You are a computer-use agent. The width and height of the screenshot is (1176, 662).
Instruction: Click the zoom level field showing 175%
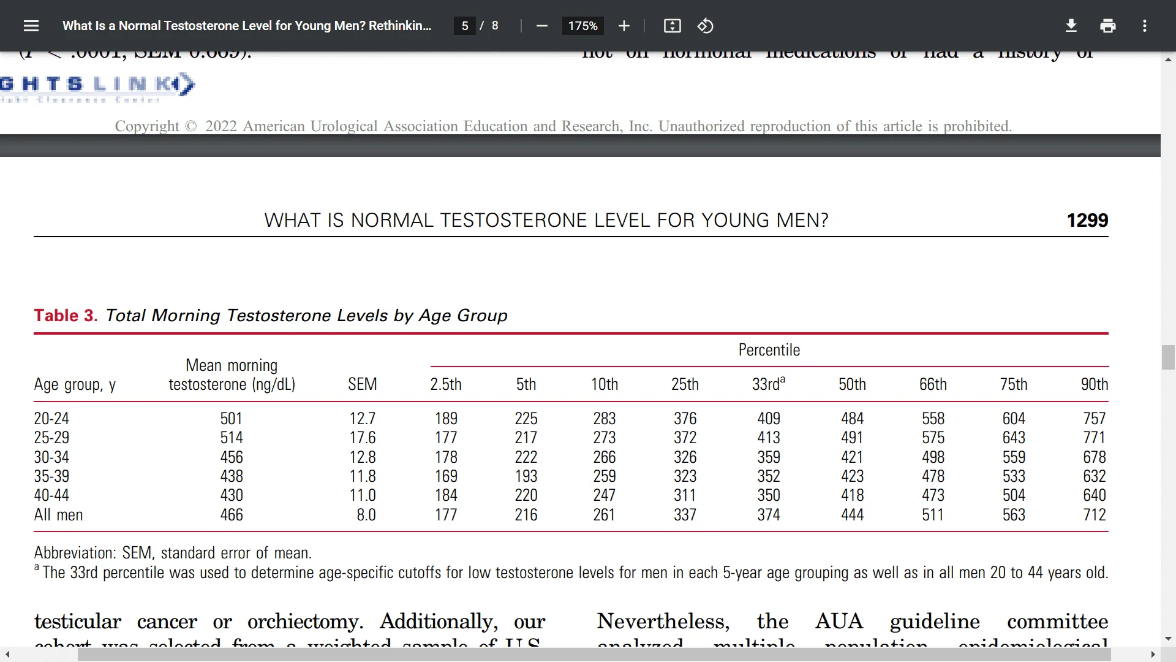[582, 26]
